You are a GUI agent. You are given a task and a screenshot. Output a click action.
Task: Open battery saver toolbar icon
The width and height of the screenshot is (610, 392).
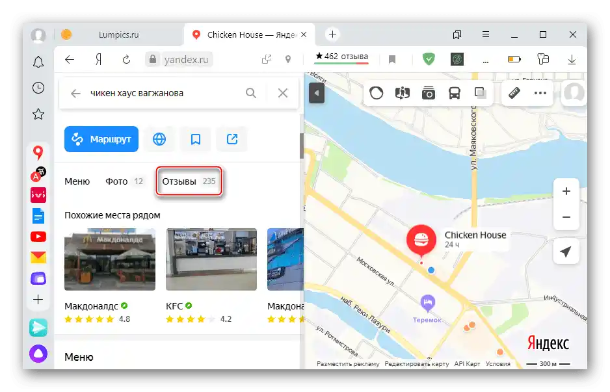pos(514,59)
